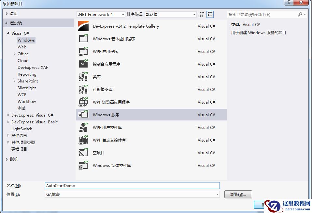Expand the 其他语言 node
312x213 pixels.
[8, 135]
